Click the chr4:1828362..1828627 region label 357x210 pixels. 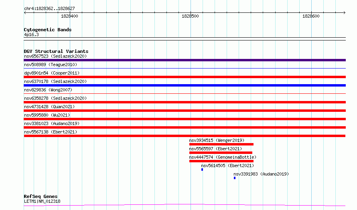49,9
